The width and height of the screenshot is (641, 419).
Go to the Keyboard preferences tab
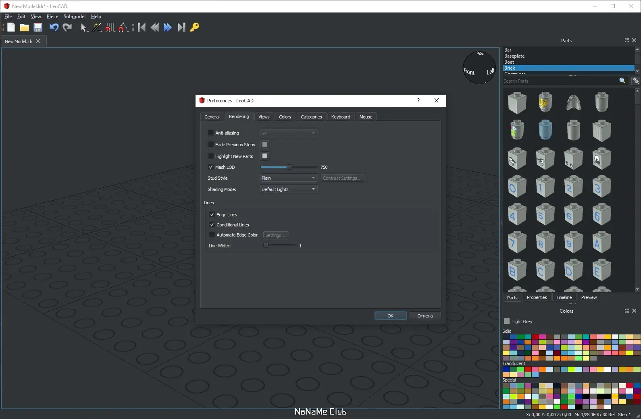[341, 117]
